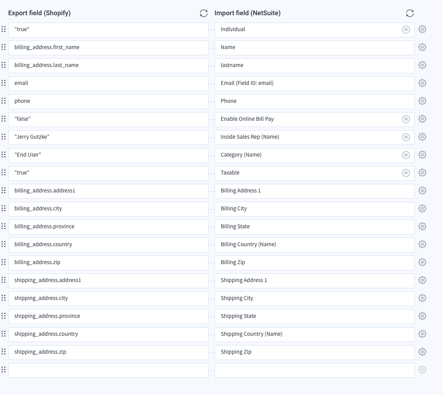Refresh the NetSuite import fields list
443x395 pixels.
tap(409, 13)
